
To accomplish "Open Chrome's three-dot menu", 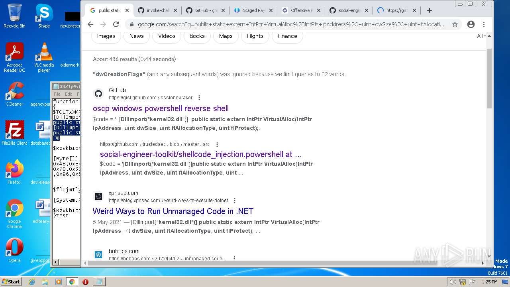I will (484, 24).
